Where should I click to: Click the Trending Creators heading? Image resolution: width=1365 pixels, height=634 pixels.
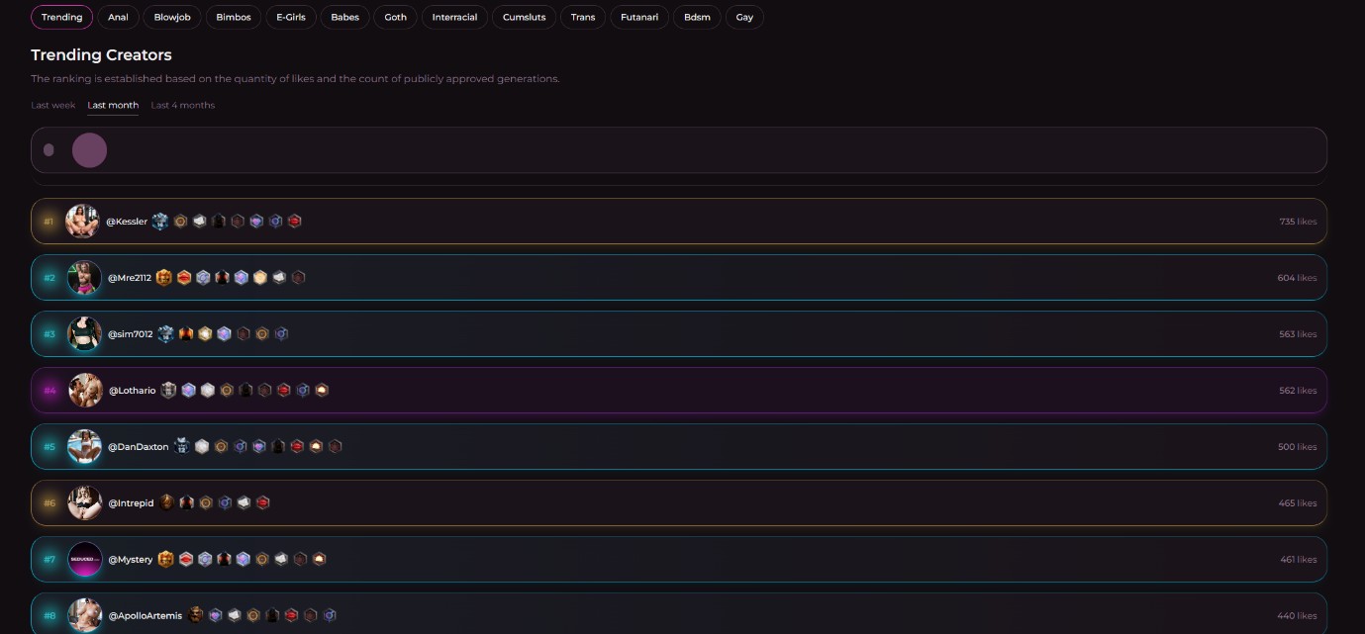pyautogui.click(x=101, y=55)
